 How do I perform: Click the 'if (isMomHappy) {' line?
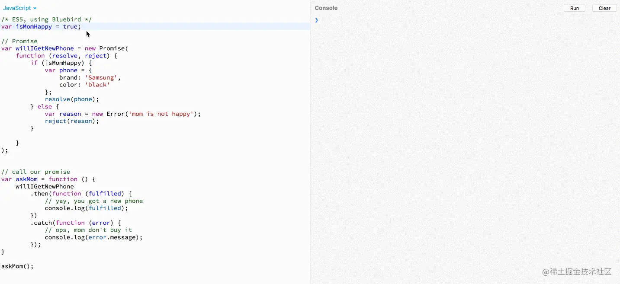point(61,63)
